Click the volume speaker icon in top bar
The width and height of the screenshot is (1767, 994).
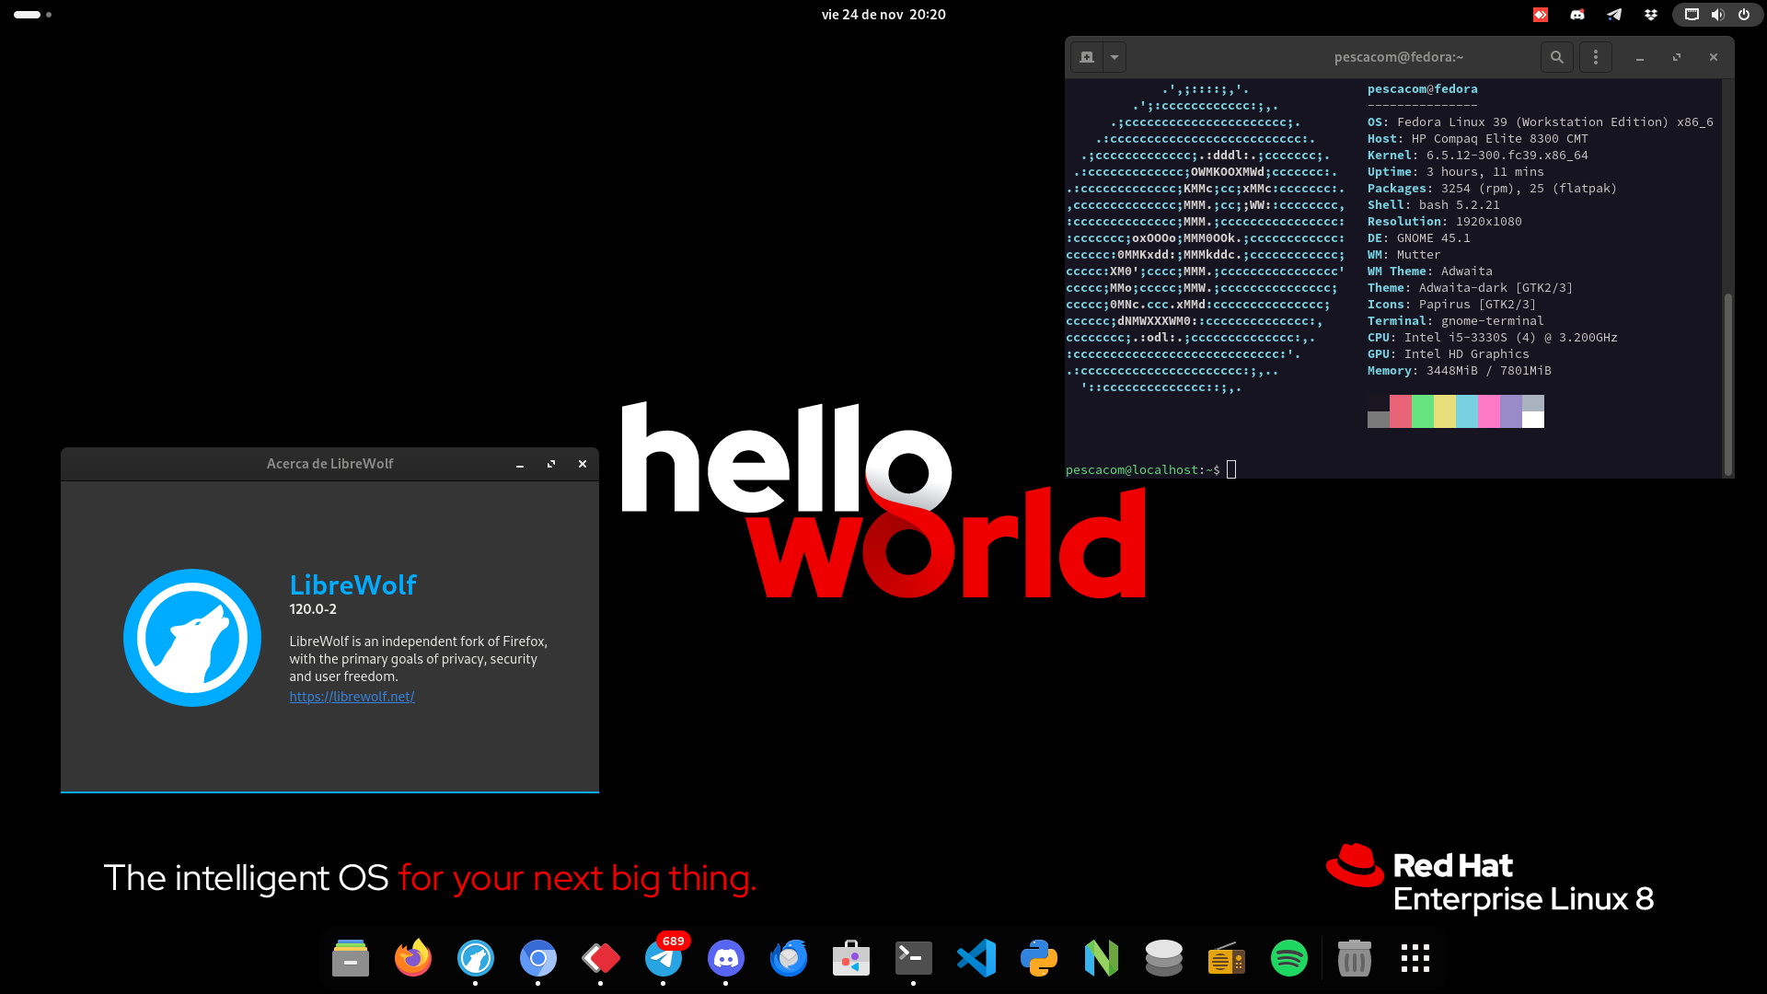(x=1717, y=15)
